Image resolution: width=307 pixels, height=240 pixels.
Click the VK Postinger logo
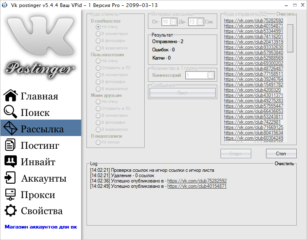(x=40, y=47)
